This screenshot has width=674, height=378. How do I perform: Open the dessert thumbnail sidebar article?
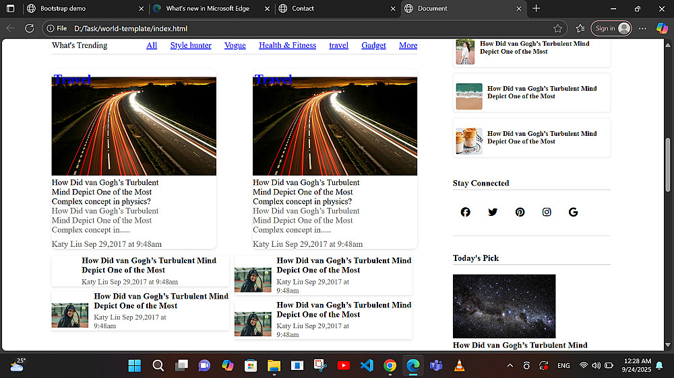pos(469,141)
